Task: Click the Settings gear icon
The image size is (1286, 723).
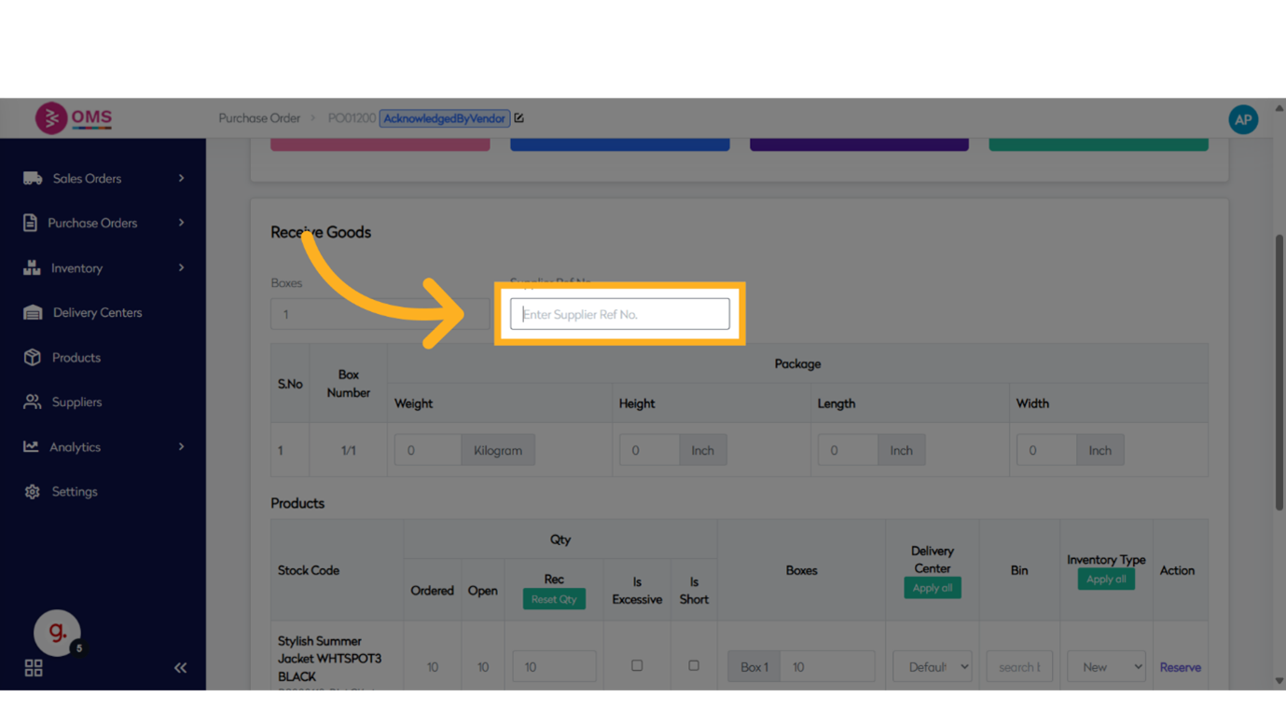Action: point(33,492)
